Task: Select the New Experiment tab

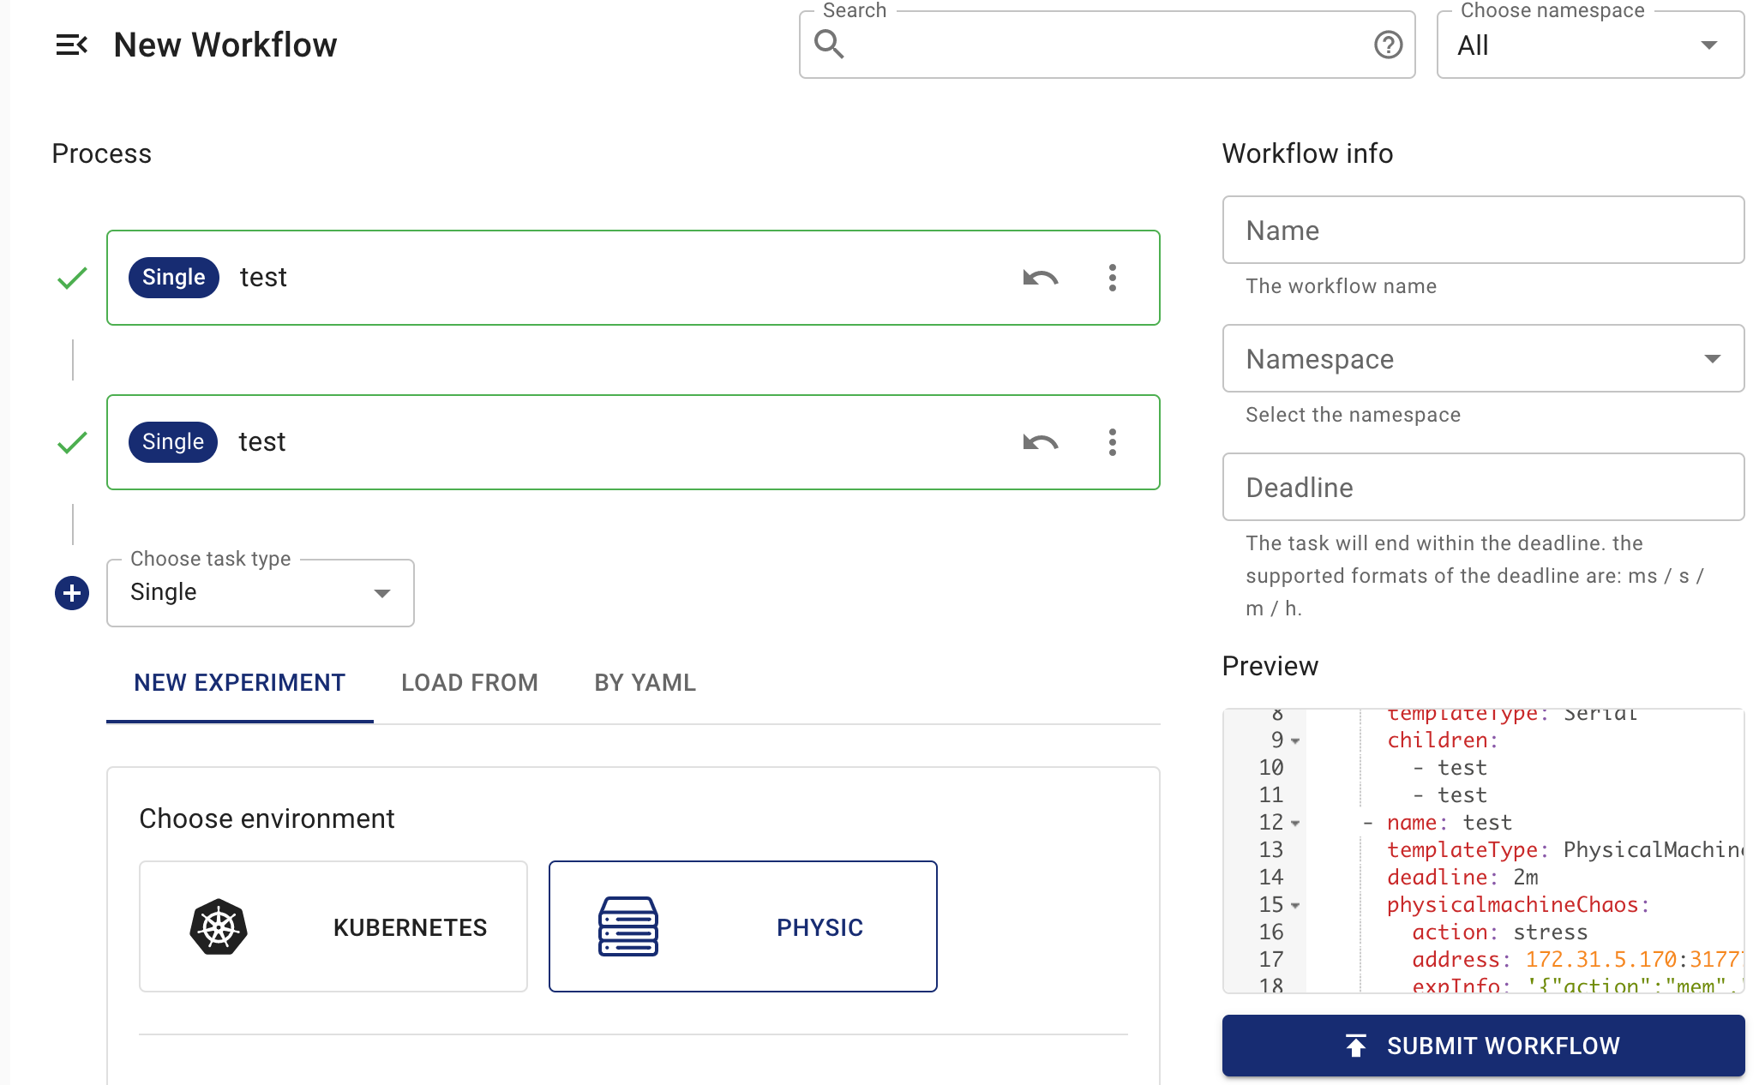Action: (239, 683)
